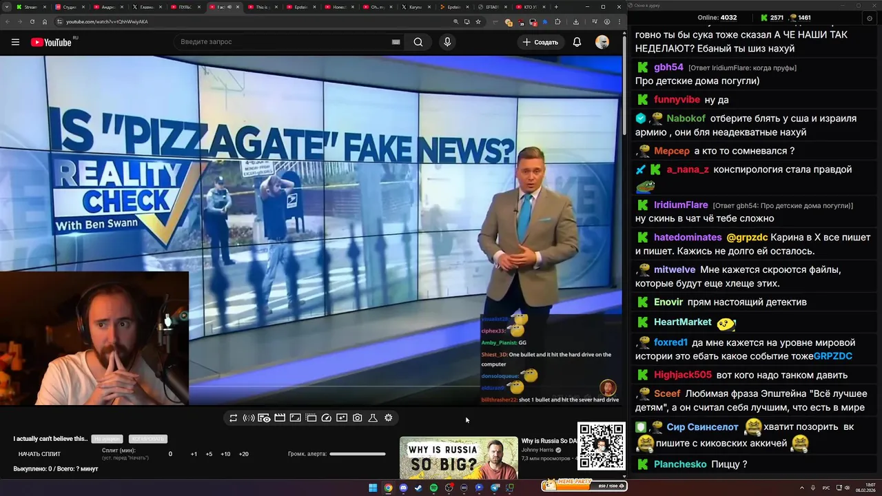The image size is (882, 496).
Task: Click the frame-resize icon in the player toolbar
Action: click(295, 417)
